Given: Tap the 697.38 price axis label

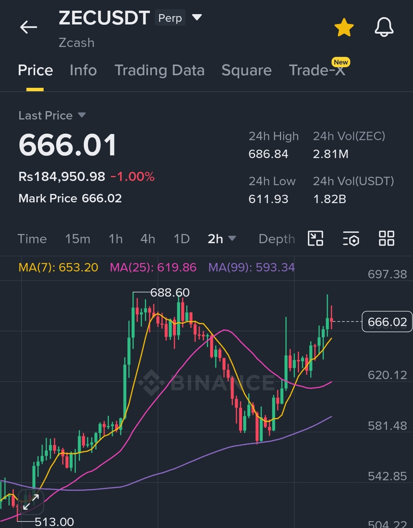Looking at the screenshot, I should coord(387,274).
